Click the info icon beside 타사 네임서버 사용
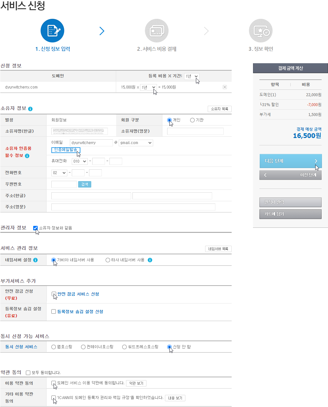This screenshot has width=328, height=407. (x=150, y=260)
